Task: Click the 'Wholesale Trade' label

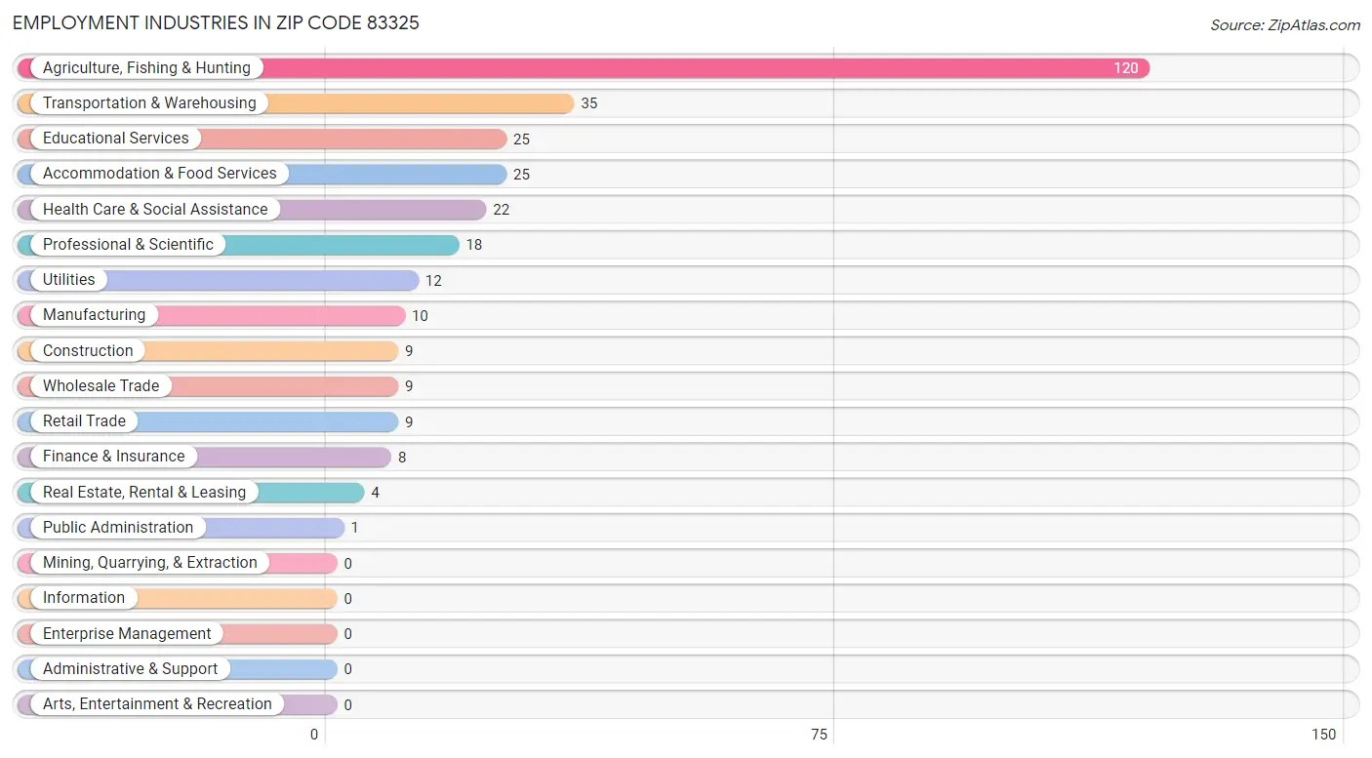Action: coord(101,385)
